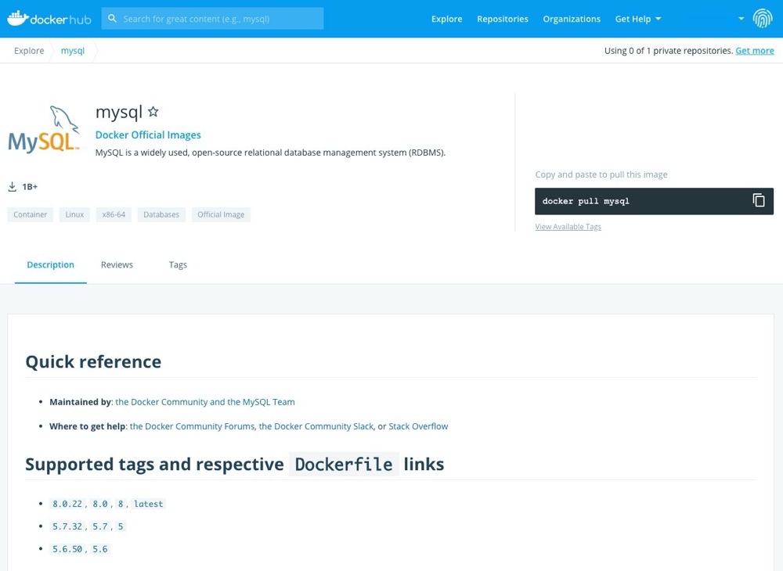Click the Container tag chip

point(30,214)
